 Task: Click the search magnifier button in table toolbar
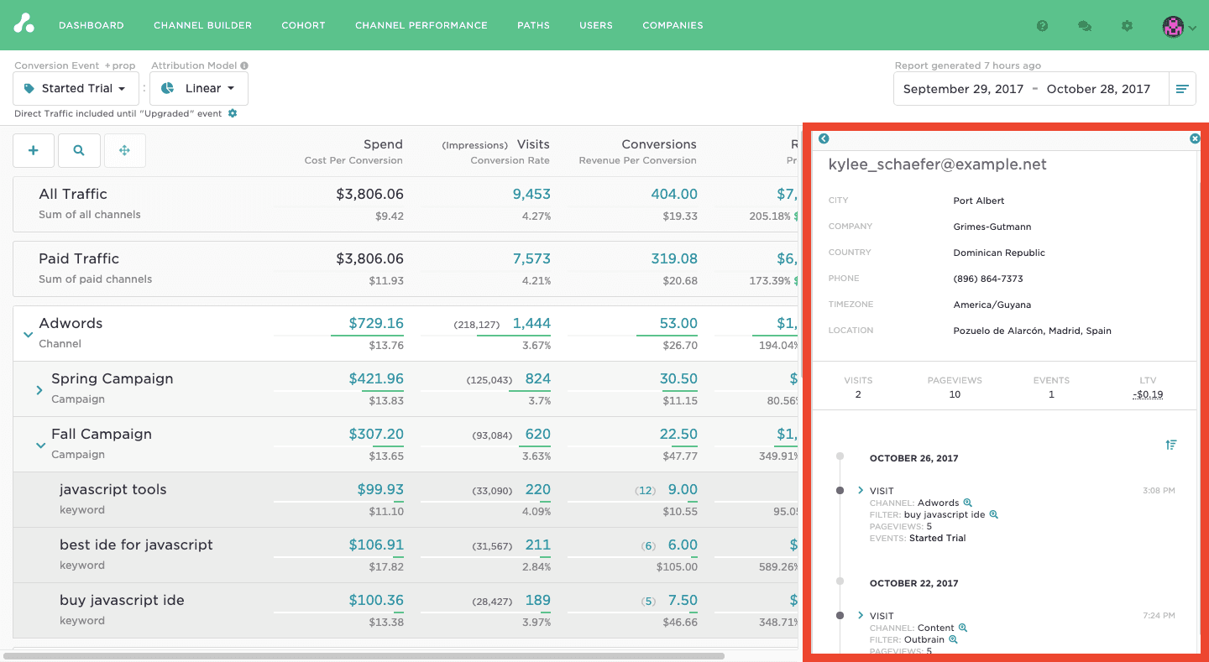coord(79,150)
